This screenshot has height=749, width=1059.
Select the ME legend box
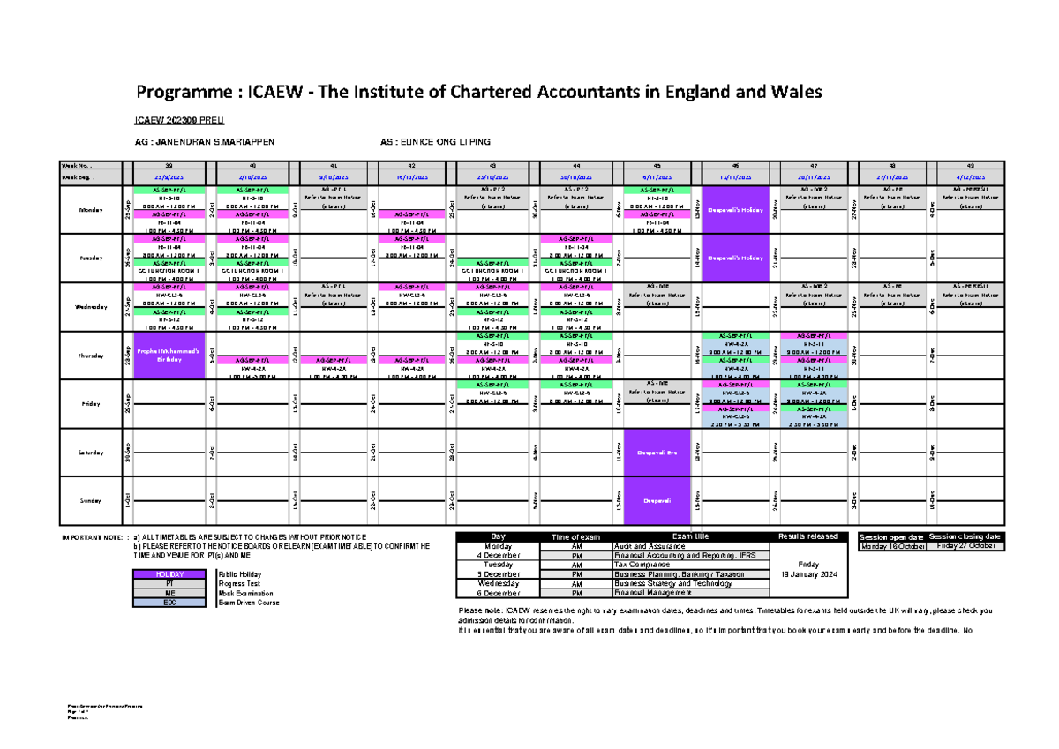(x=171, y=593)
